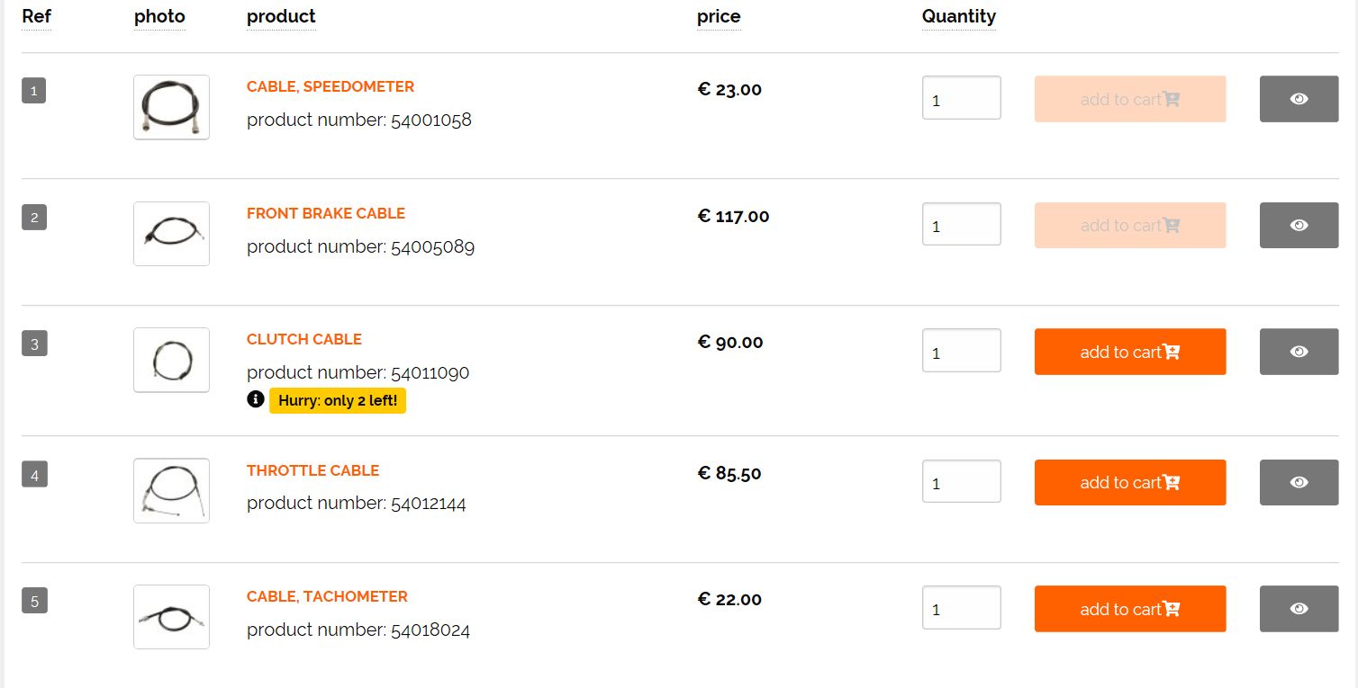Click the eye icon for Cable, Tachometer
Image resolution: width=1358 pixels, height=688 pixels.
click(1299, 609)
